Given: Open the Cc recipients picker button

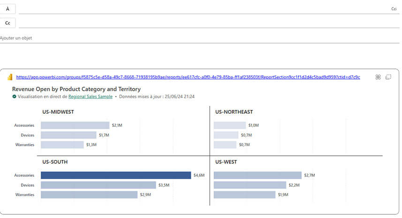Looking at the screenshot, I should click(8, 23).
